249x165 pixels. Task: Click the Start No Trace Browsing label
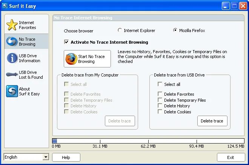coord(91,59)
